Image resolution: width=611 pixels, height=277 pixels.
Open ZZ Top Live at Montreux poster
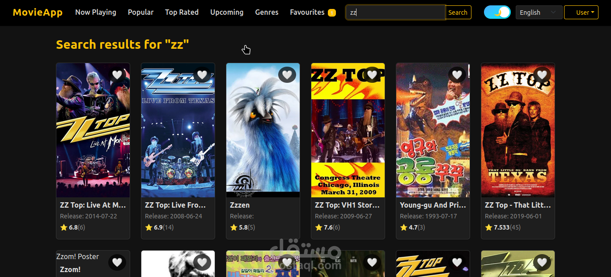93,130
